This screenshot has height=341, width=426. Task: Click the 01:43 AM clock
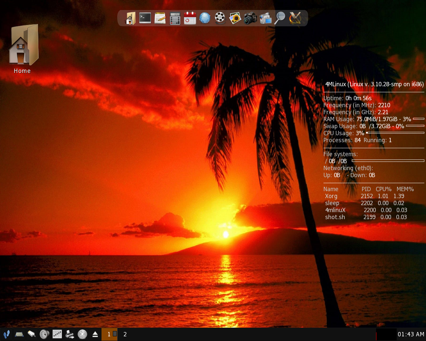coord(411,334)
